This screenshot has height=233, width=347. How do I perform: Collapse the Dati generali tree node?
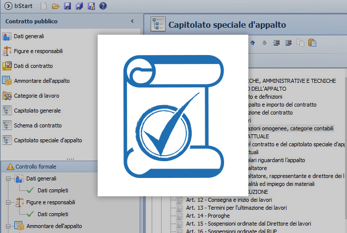click(8, 179)
